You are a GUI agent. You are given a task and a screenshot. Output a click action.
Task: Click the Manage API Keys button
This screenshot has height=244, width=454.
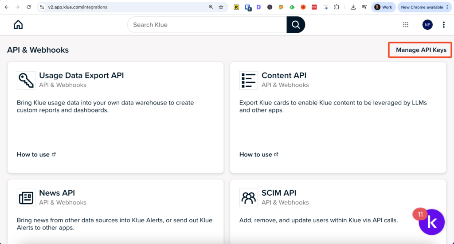(x=420, y=50)
